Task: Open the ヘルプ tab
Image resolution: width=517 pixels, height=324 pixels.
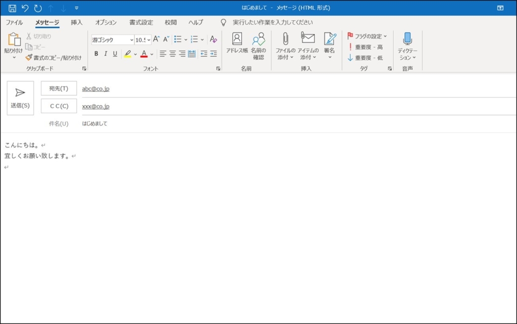Action: pos(195,22)
